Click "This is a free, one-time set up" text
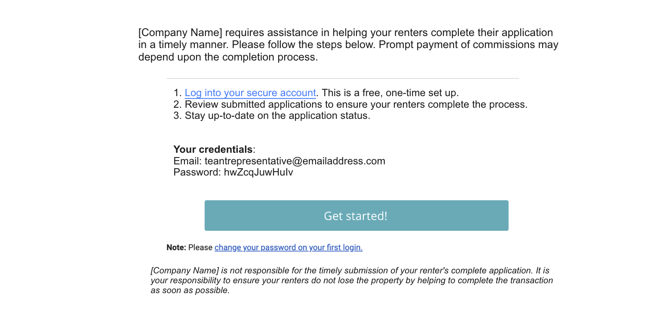This screenshot has height=309, width=645. pos(390,93)
